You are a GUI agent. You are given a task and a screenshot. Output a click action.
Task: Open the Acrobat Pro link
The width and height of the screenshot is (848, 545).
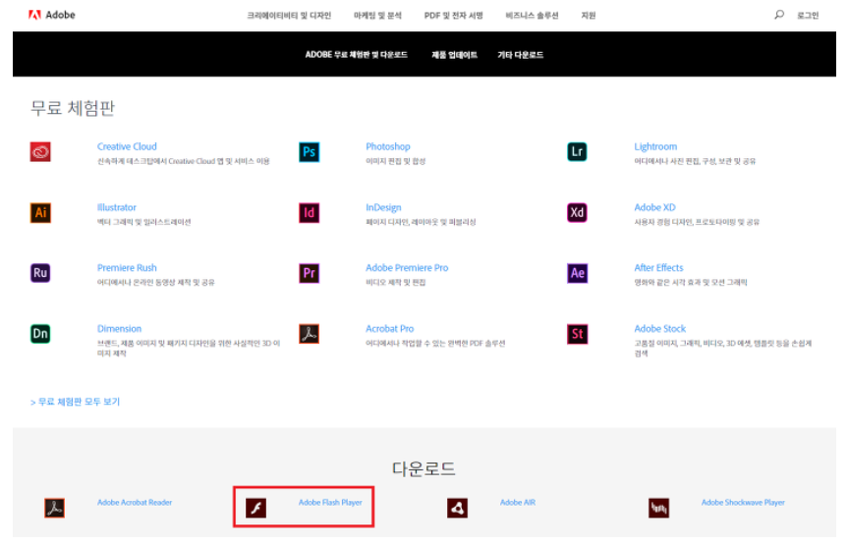point(389,329)
